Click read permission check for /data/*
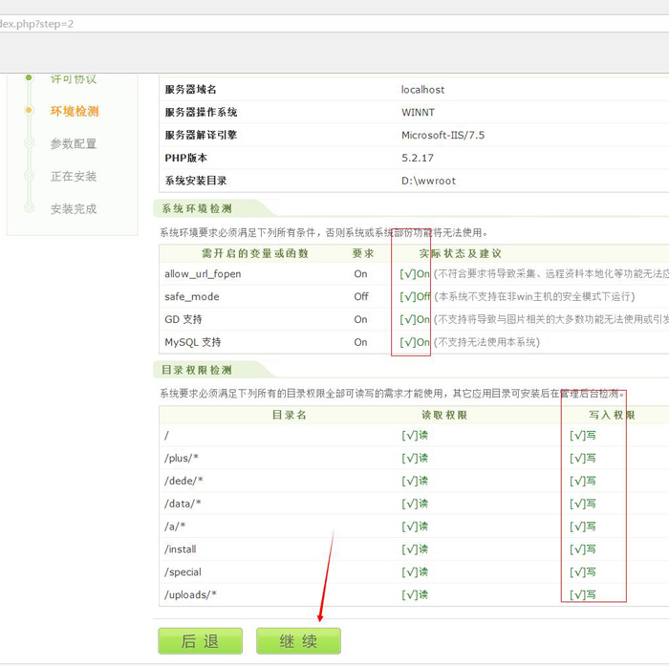The width and height of the screenshot is (669, 666). [x=415, y=504]
